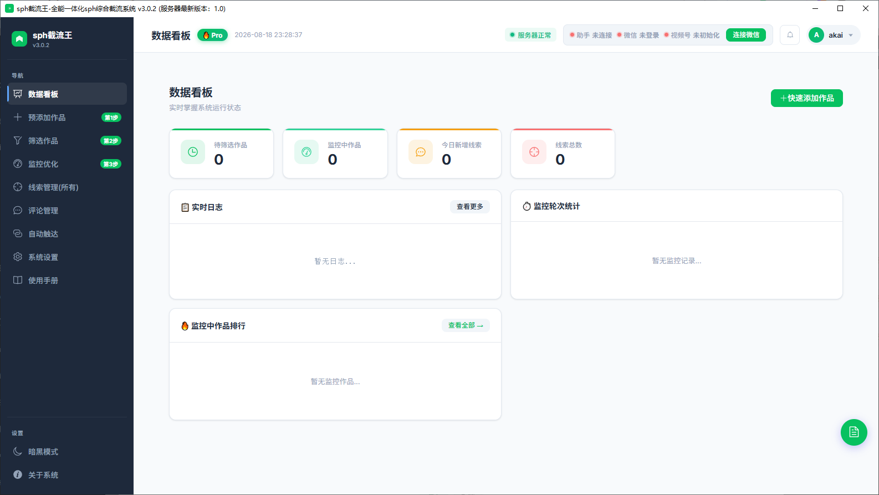Click the 第1步 badge on 预添加作品
Image resolution: width=879 pixels, height=495 pixels.
[111, 118]
